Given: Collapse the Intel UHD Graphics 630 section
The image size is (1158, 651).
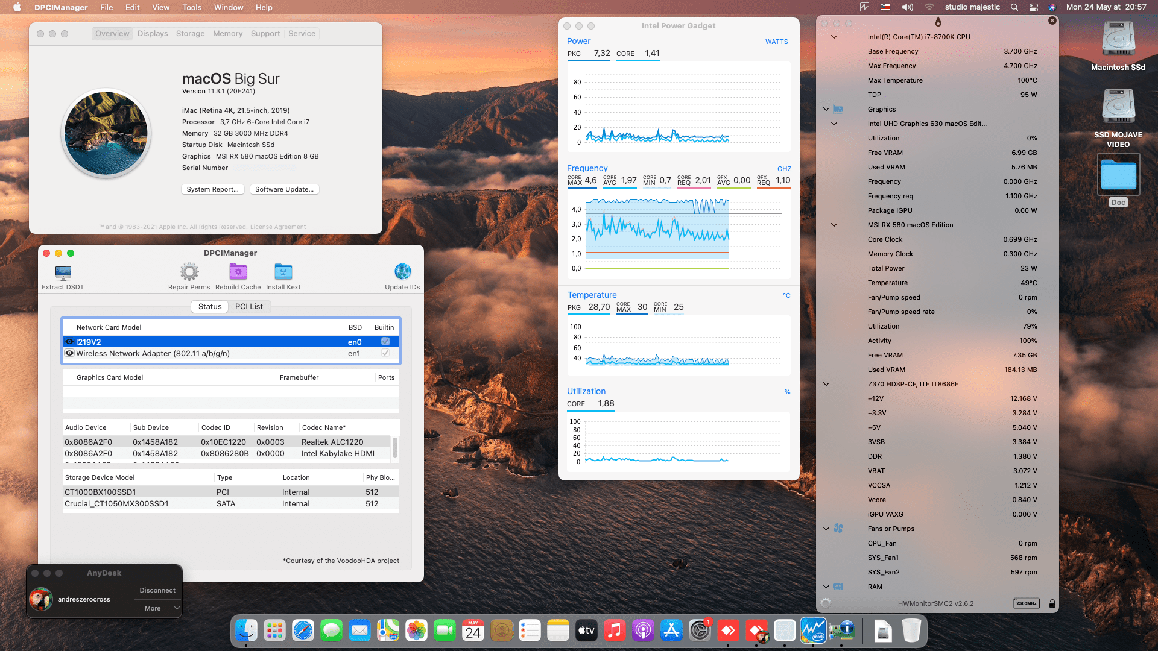Looking at the screenshot, I should tap(834, 124).
